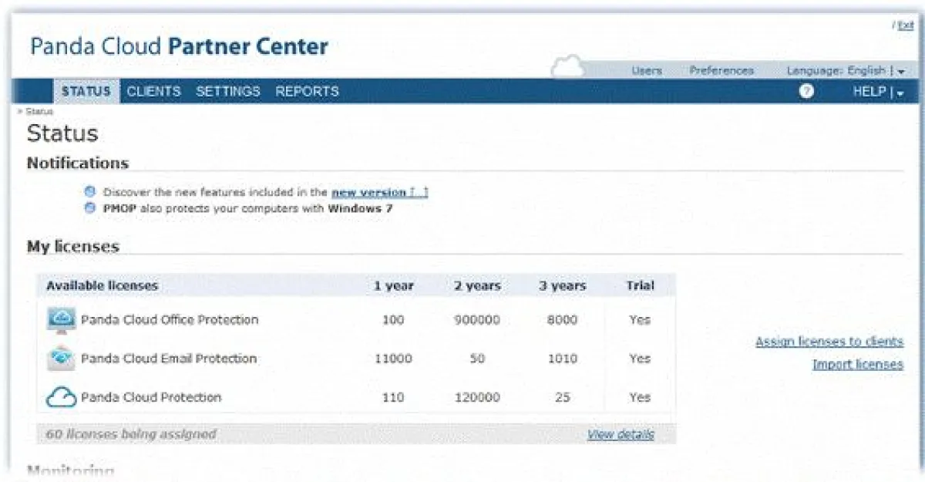This screenshot has width=925, height=482.
Task: Click the Panda Cloud Protection cloud icon
Action: [x=62, y=398]
